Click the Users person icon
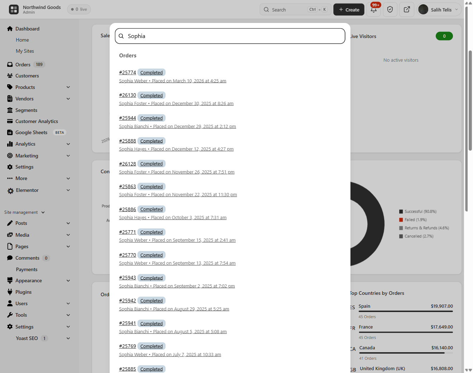Image resolution: width=473 pixels, height=373 pixels. 10,303
